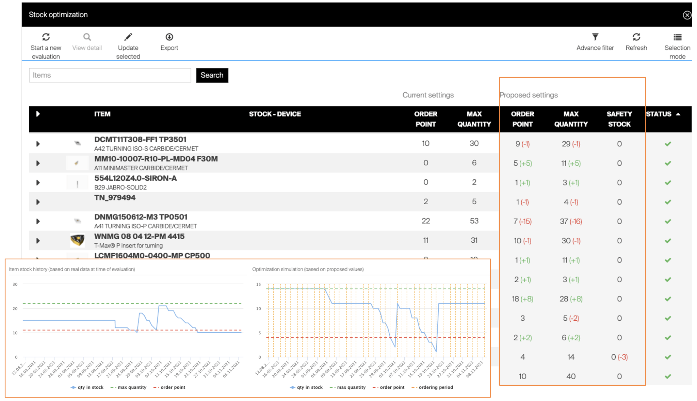Click the Export download icon
The width and height of the screenshot is (697, 401).
[169, 37]
